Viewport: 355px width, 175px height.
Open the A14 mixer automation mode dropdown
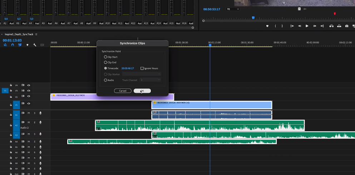[165, 23]
